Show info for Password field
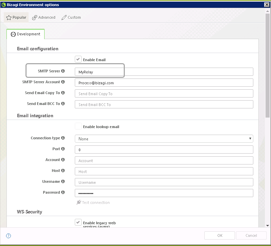The height and width of the screenshot is (246, 271). 63,192
